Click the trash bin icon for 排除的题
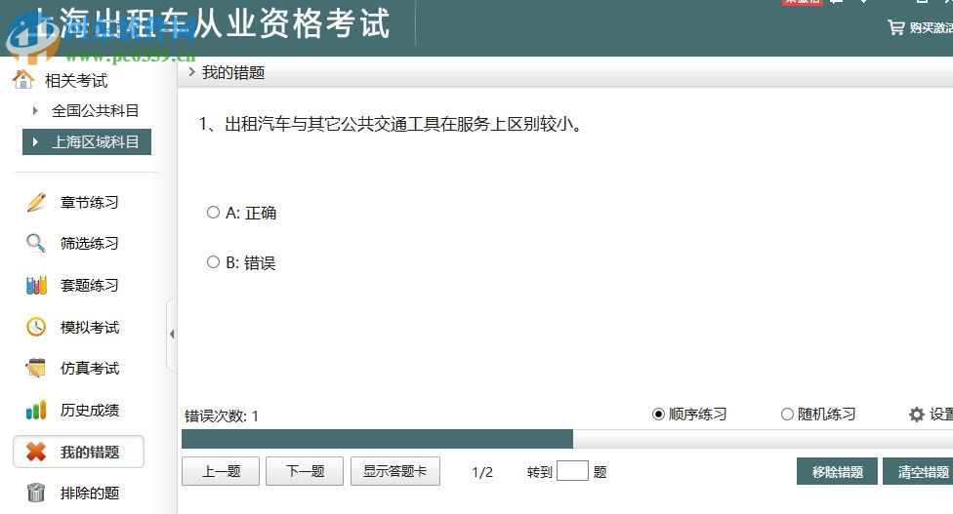Viewport: 953px width, 514px height. [x=36, y=493]
